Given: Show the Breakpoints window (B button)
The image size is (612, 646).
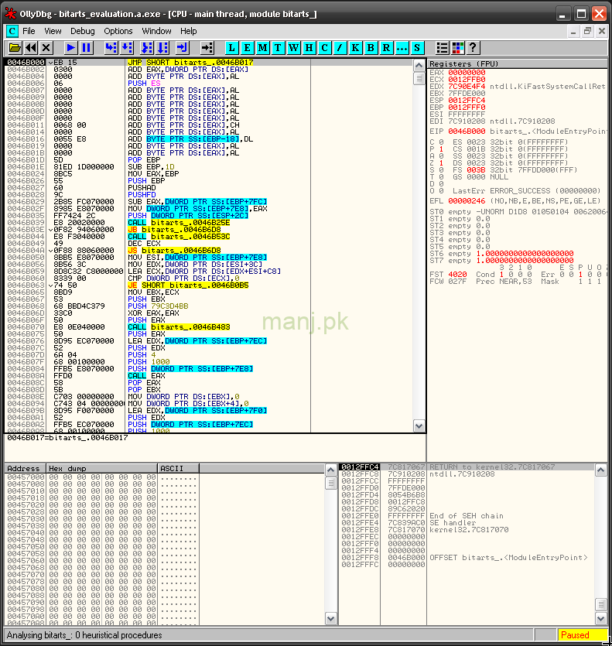Looking at the screenshot, I should pos(371,48).
